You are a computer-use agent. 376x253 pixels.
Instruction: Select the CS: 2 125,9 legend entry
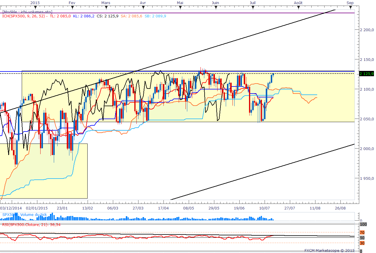tap(108, 16)
